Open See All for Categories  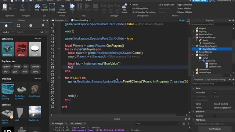37,38
